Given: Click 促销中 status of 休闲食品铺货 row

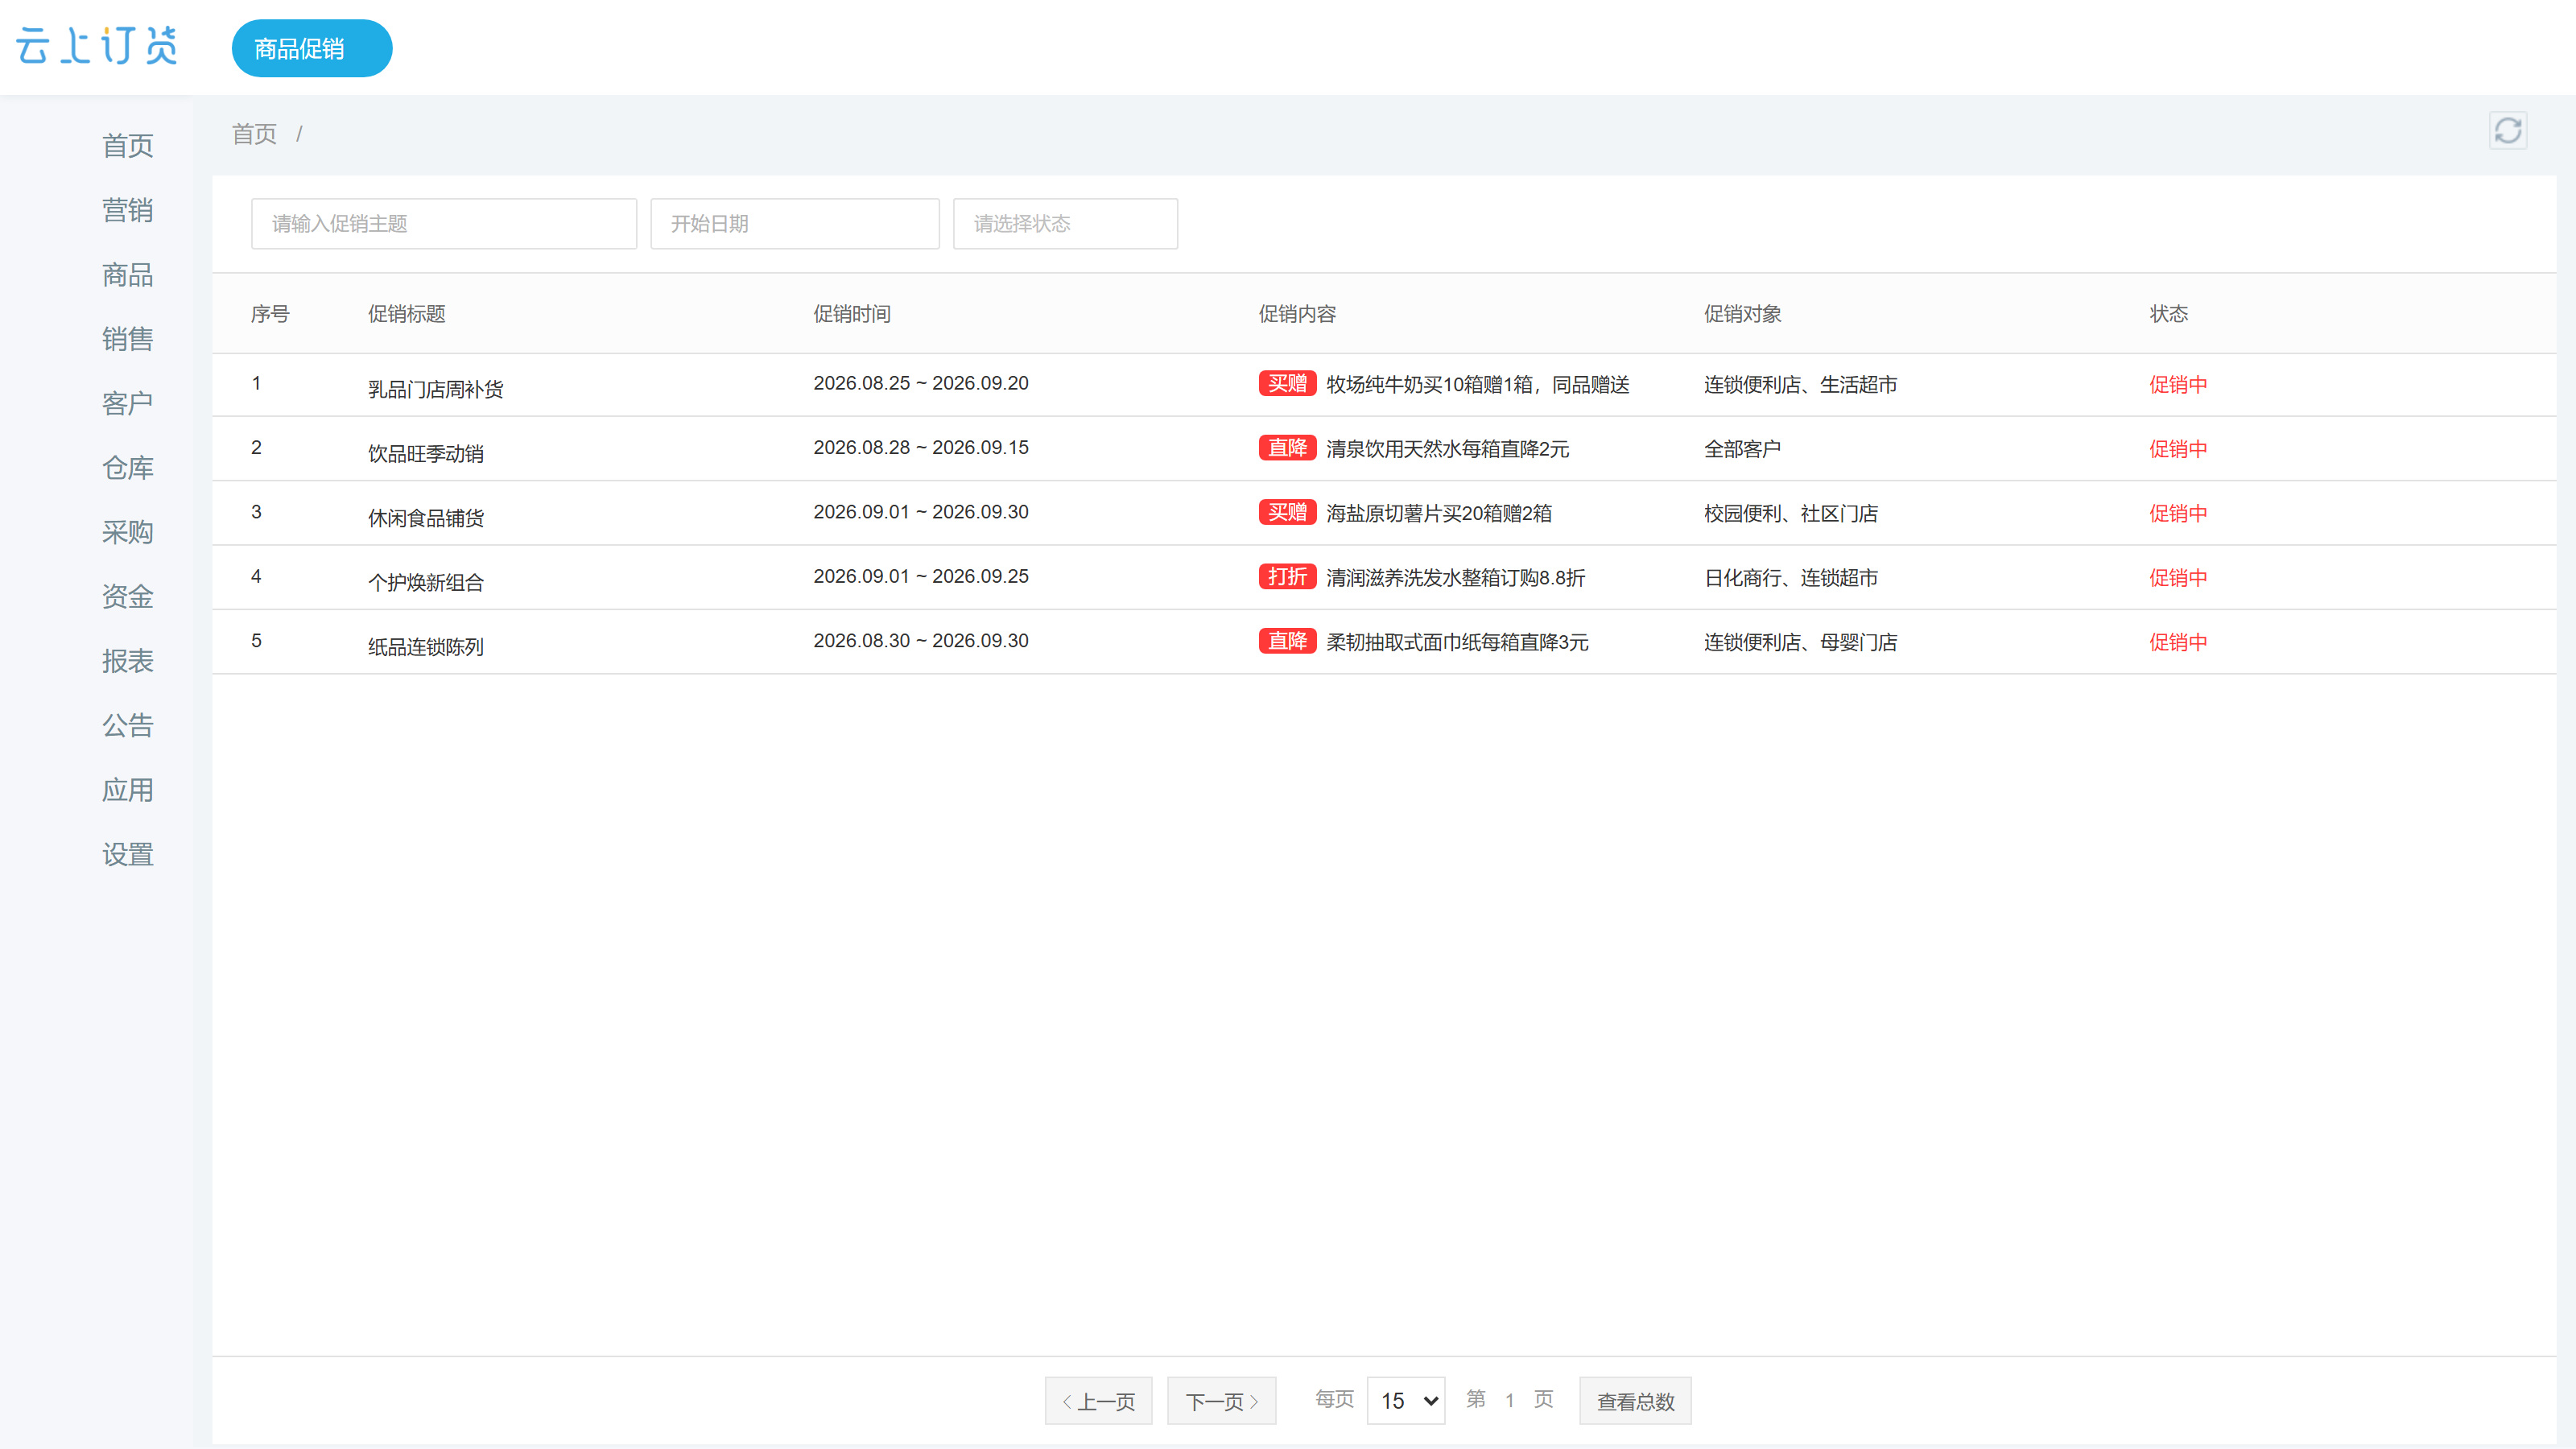Looking at the screenshot, I should [2179, 514].
